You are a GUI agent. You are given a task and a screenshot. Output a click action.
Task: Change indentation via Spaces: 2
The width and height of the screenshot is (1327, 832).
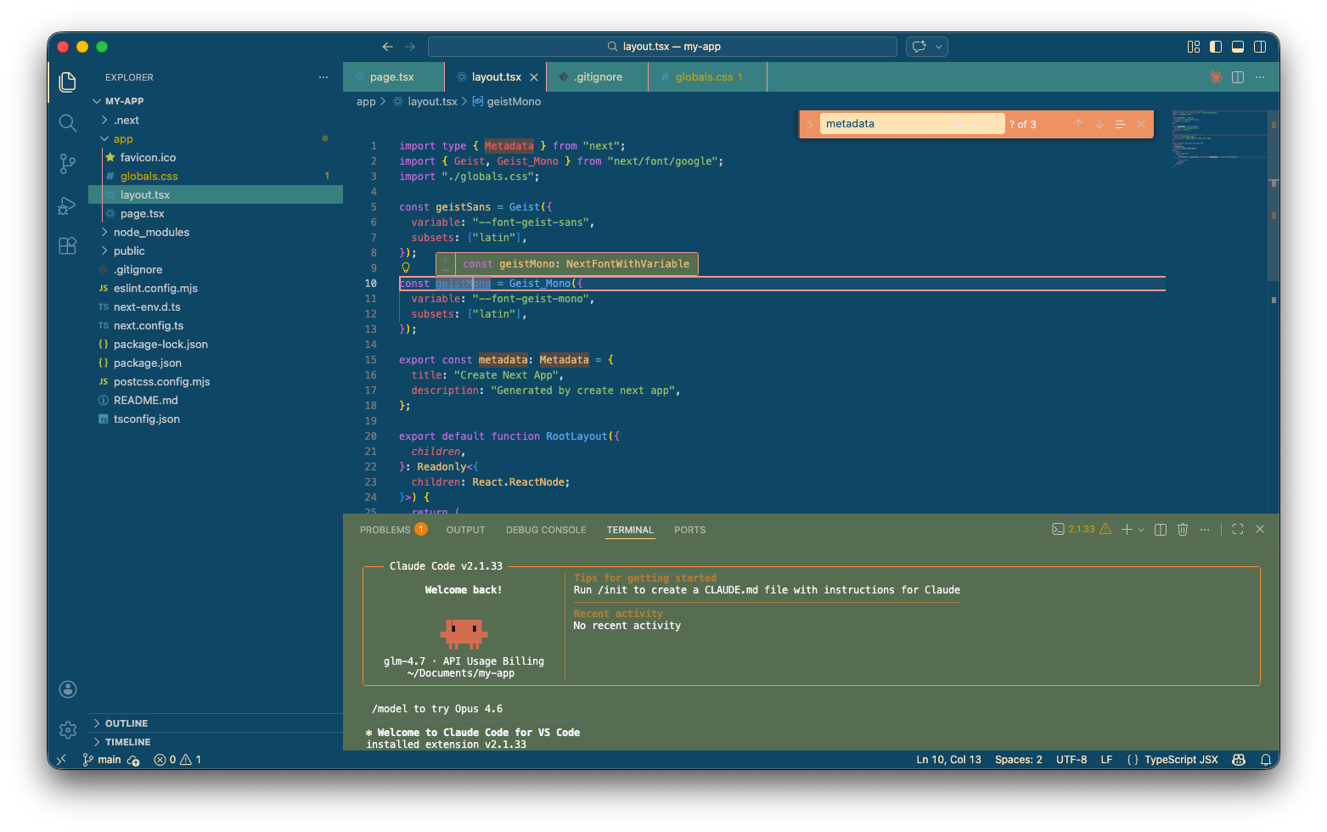(1018, 760)
